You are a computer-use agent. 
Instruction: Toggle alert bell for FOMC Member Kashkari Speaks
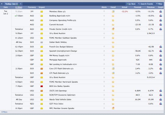coord(104,38)
